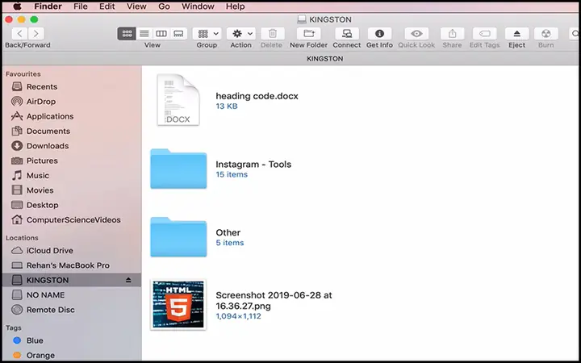Image resolution: width=581 pixels, height=363 pixels.
Task: Click the Get Info icon
Action: [x=379, y=34]
